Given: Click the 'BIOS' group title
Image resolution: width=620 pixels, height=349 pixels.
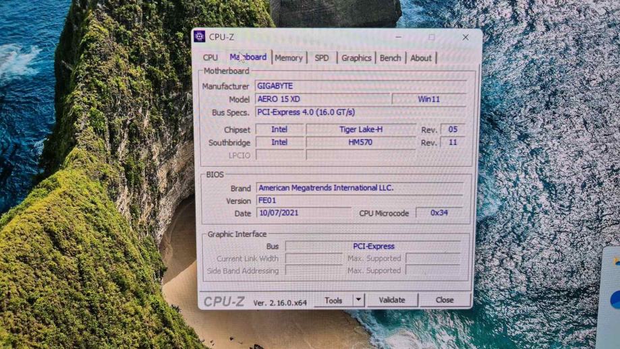Looking at the screenshot, I should tap(215, 174).
